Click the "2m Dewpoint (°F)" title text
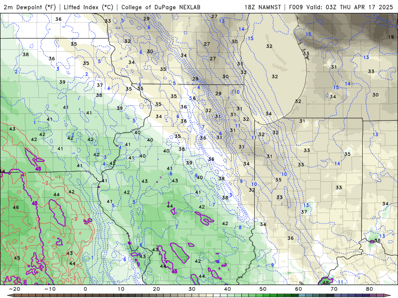This screenshot has width=398, height=298. point(30,7)
